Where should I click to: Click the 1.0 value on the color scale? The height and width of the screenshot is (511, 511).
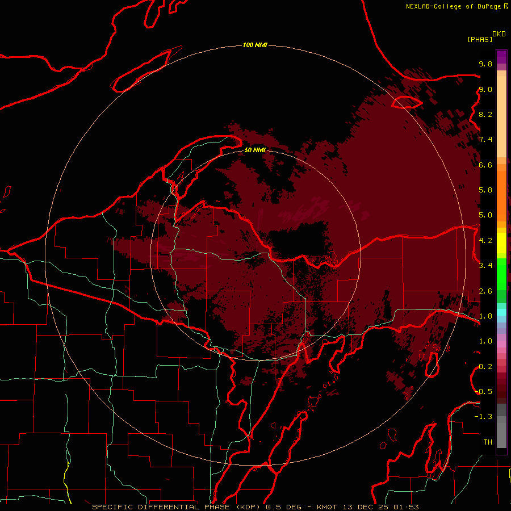point(485,341)
